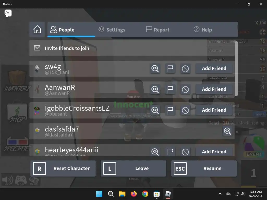Add sw4g as friend
267x200 pixels.
(214, 68)
